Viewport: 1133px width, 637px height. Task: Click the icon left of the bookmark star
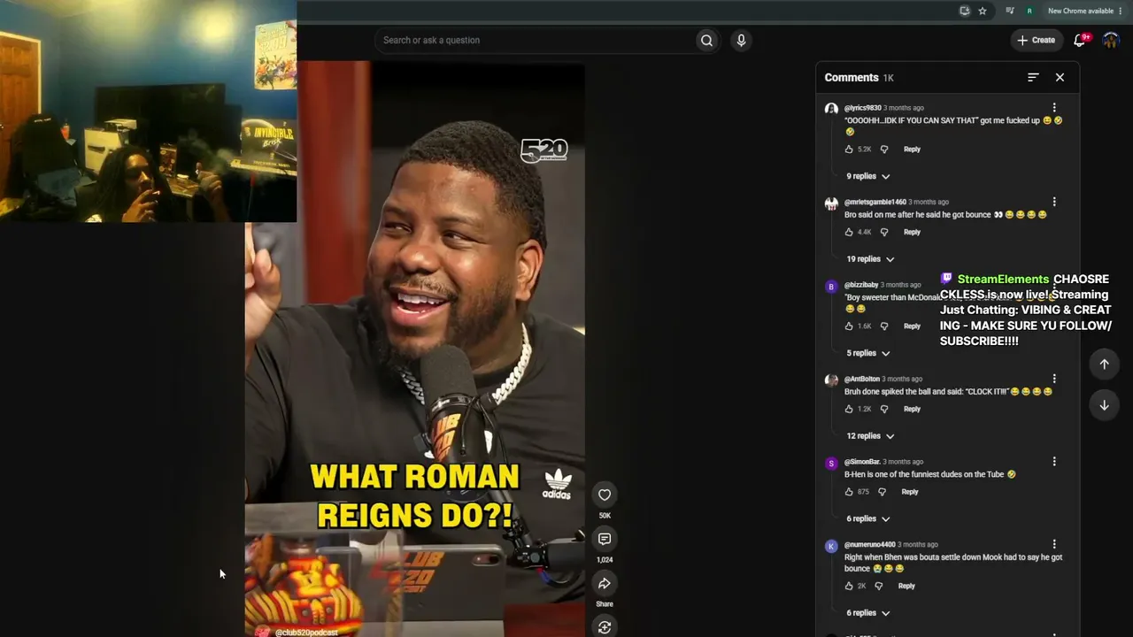(965, 11)
